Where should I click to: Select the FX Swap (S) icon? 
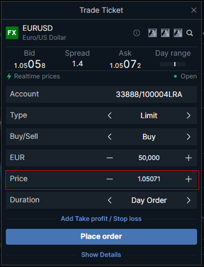(165, 33)
